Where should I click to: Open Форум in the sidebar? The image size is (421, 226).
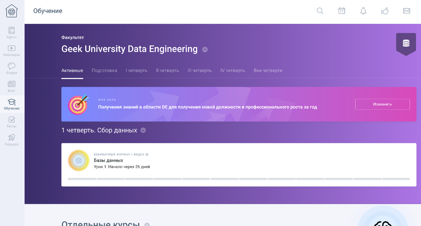pos(12,69)
